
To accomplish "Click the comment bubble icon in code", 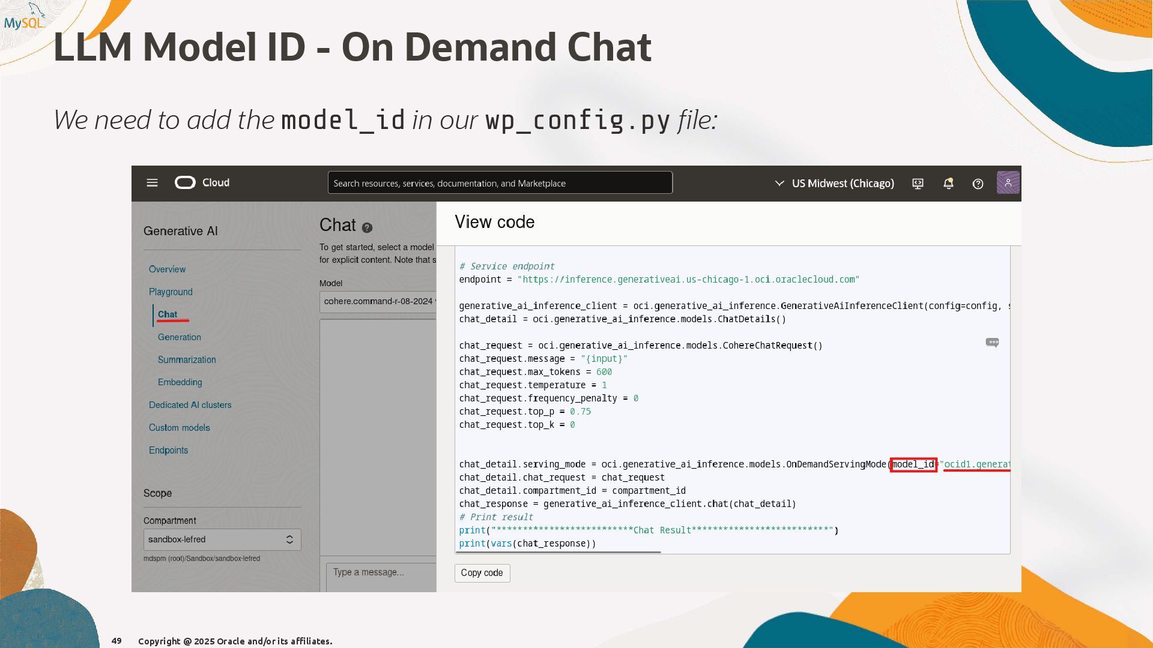I will [992, 343].
